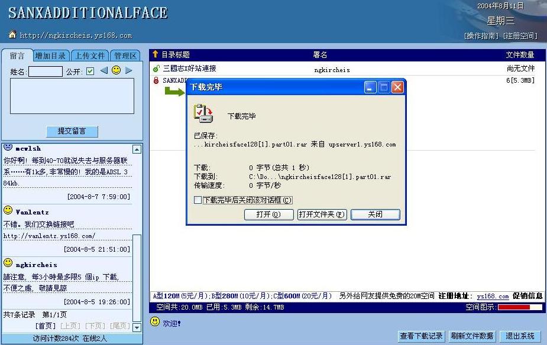The height and width of the screenshot is (345, 547).
Task: Open the 三國志X好站連接 directory
Action: click(x=189, y=69)
